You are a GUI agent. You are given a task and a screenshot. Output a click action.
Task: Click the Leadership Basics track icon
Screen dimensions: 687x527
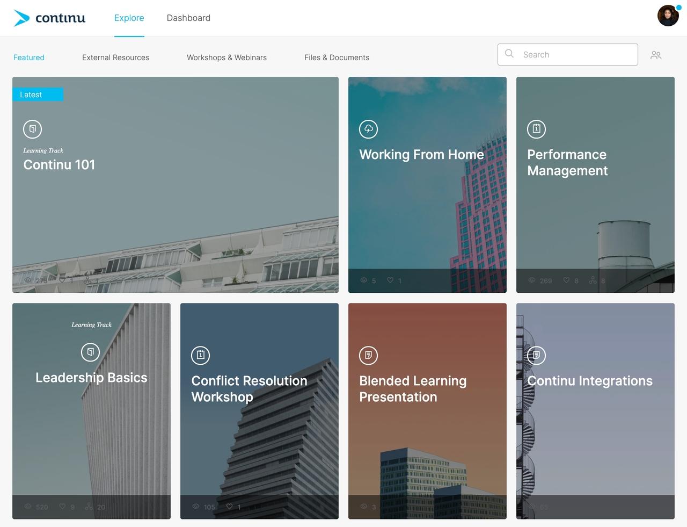90,352
